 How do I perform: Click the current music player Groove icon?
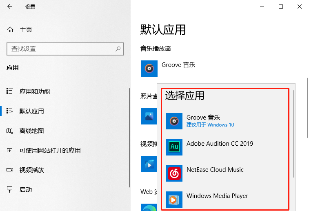[x=149, y=69]
